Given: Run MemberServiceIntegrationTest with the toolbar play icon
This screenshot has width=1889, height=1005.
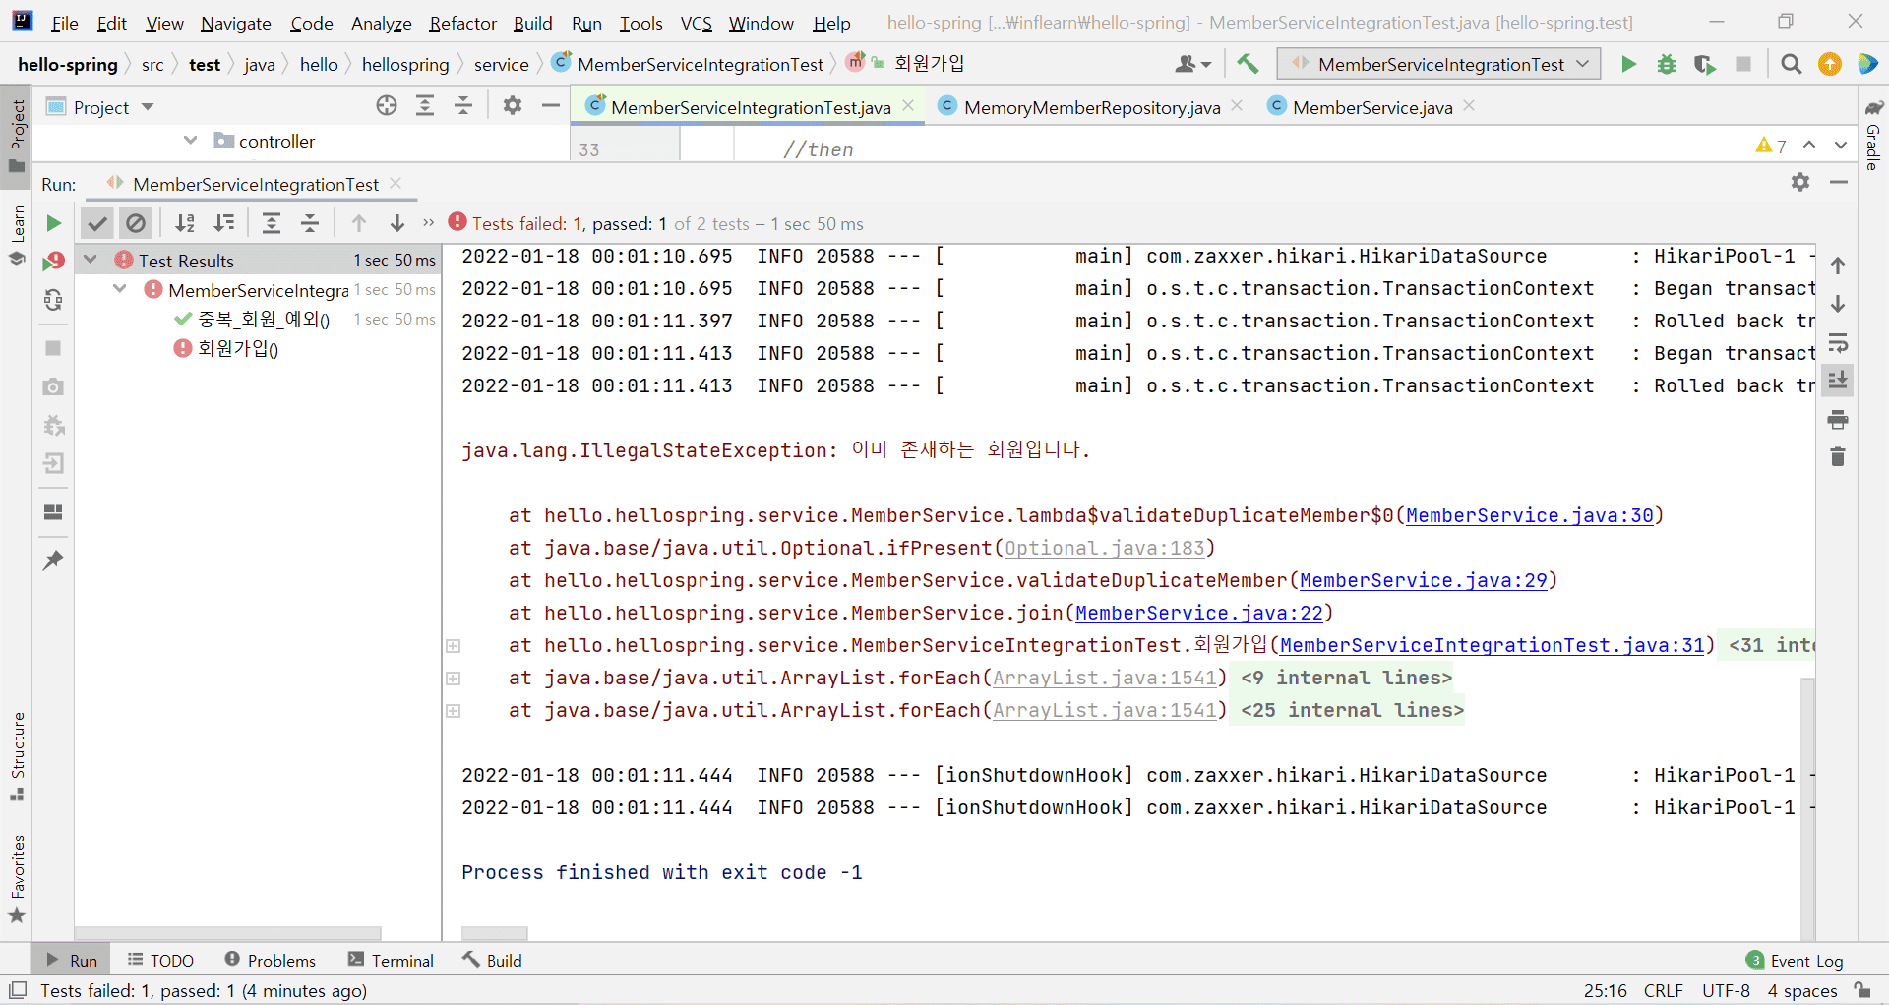Looking at the screenshot, I should pyautogui.click(x=1628, y=64).
